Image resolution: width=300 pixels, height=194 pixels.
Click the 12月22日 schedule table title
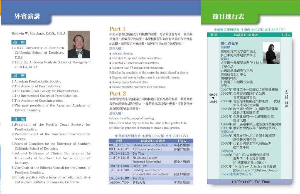point(151,136)
